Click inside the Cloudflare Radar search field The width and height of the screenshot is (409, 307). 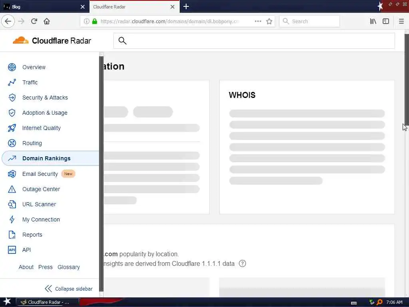254,41
